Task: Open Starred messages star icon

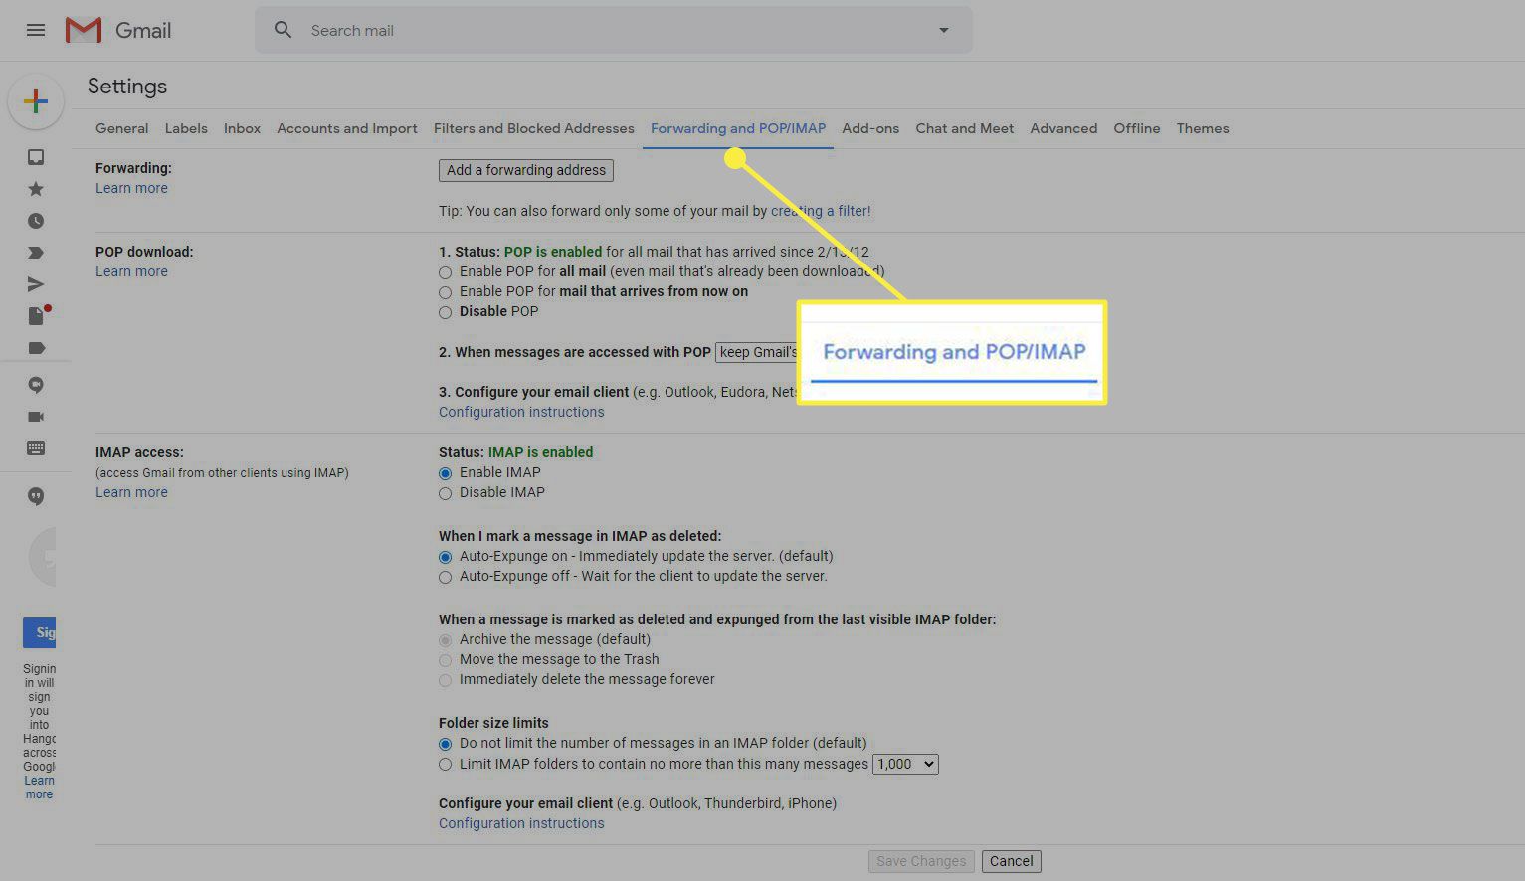Action: (x=36, y=189)
